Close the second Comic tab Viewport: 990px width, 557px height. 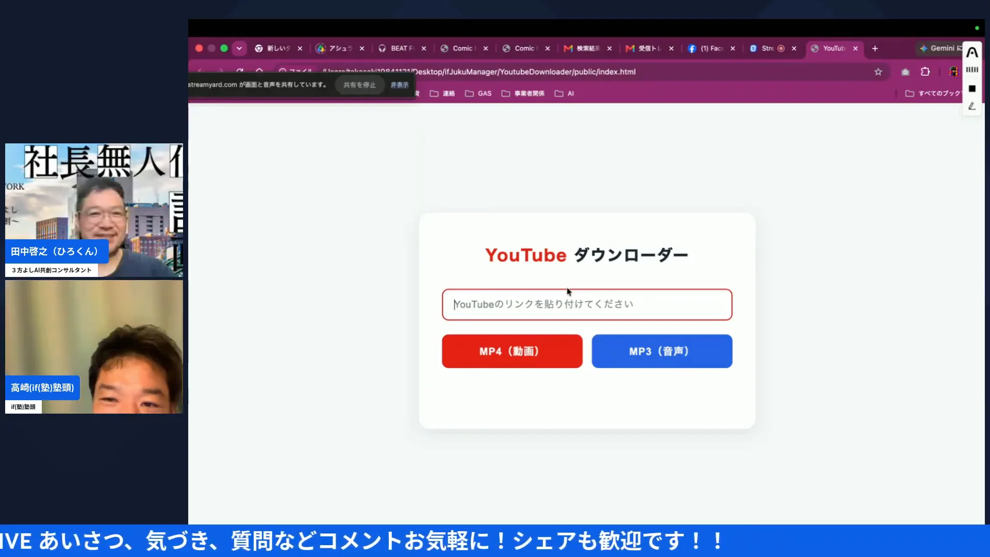point(548,48)
